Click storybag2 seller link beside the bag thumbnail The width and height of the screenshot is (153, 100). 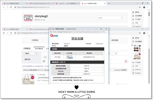click(x=42, y=75)
